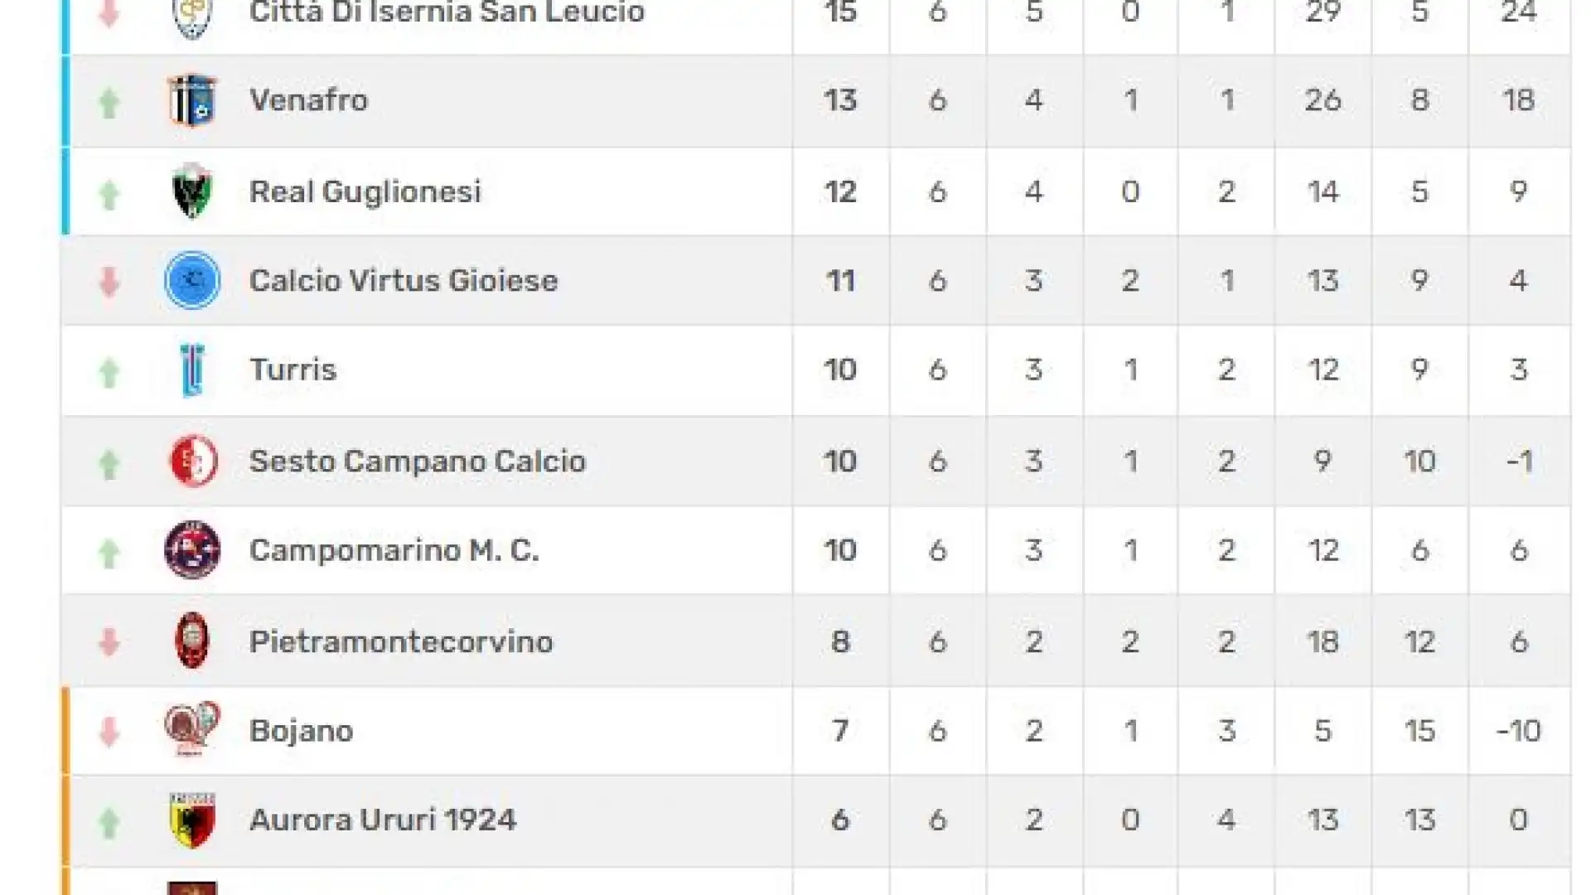1591x895 pixels.
Task: Select the Città Di Isernia San Leucio name
Action: click(x=447, y=12)
